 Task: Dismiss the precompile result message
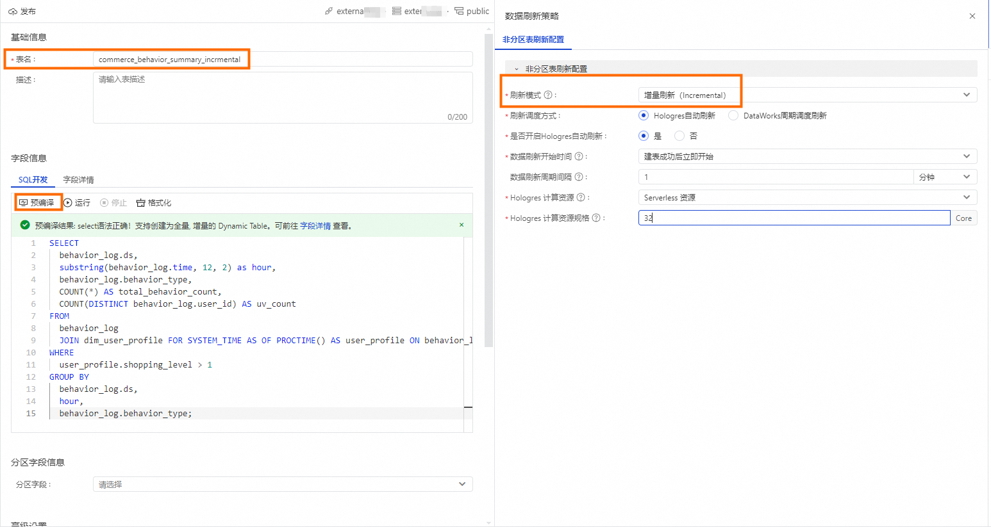coord(462,225)
